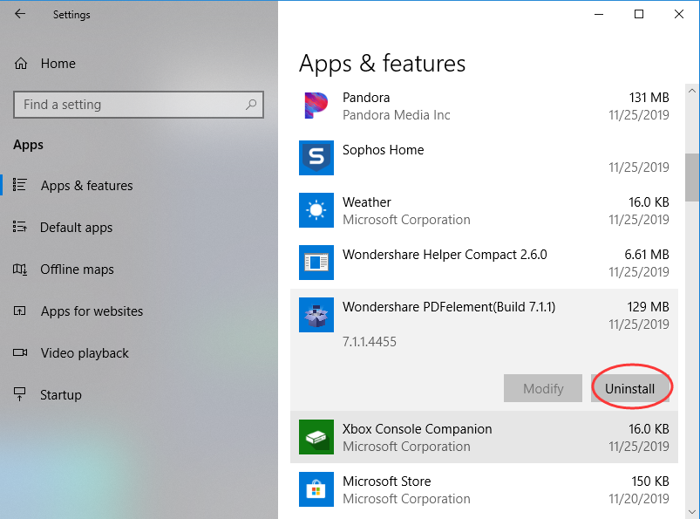700x519 pixels.
Task: Click the app list scrollbar thumb
Action: (692, 177)
